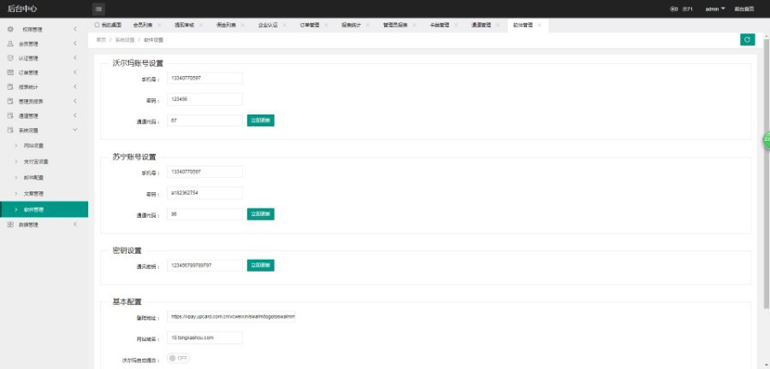Close the 佣金列表 tab

tap(242, 25)
